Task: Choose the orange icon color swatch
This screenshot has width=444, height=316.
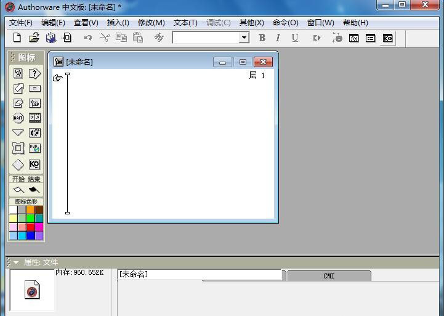Action: [31, 210]
